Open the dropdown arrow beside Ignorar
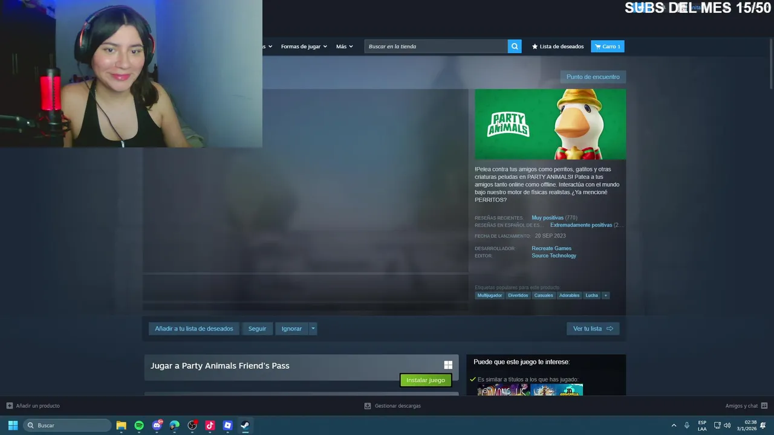 point(313,329)
